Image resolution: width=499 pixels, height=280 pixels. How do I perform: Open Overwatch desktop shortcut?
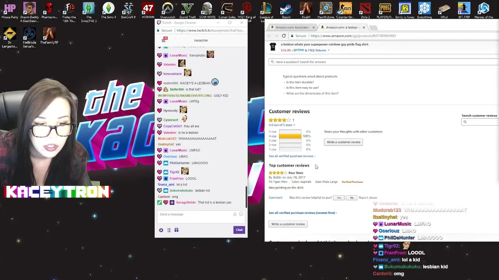(168, 10)
